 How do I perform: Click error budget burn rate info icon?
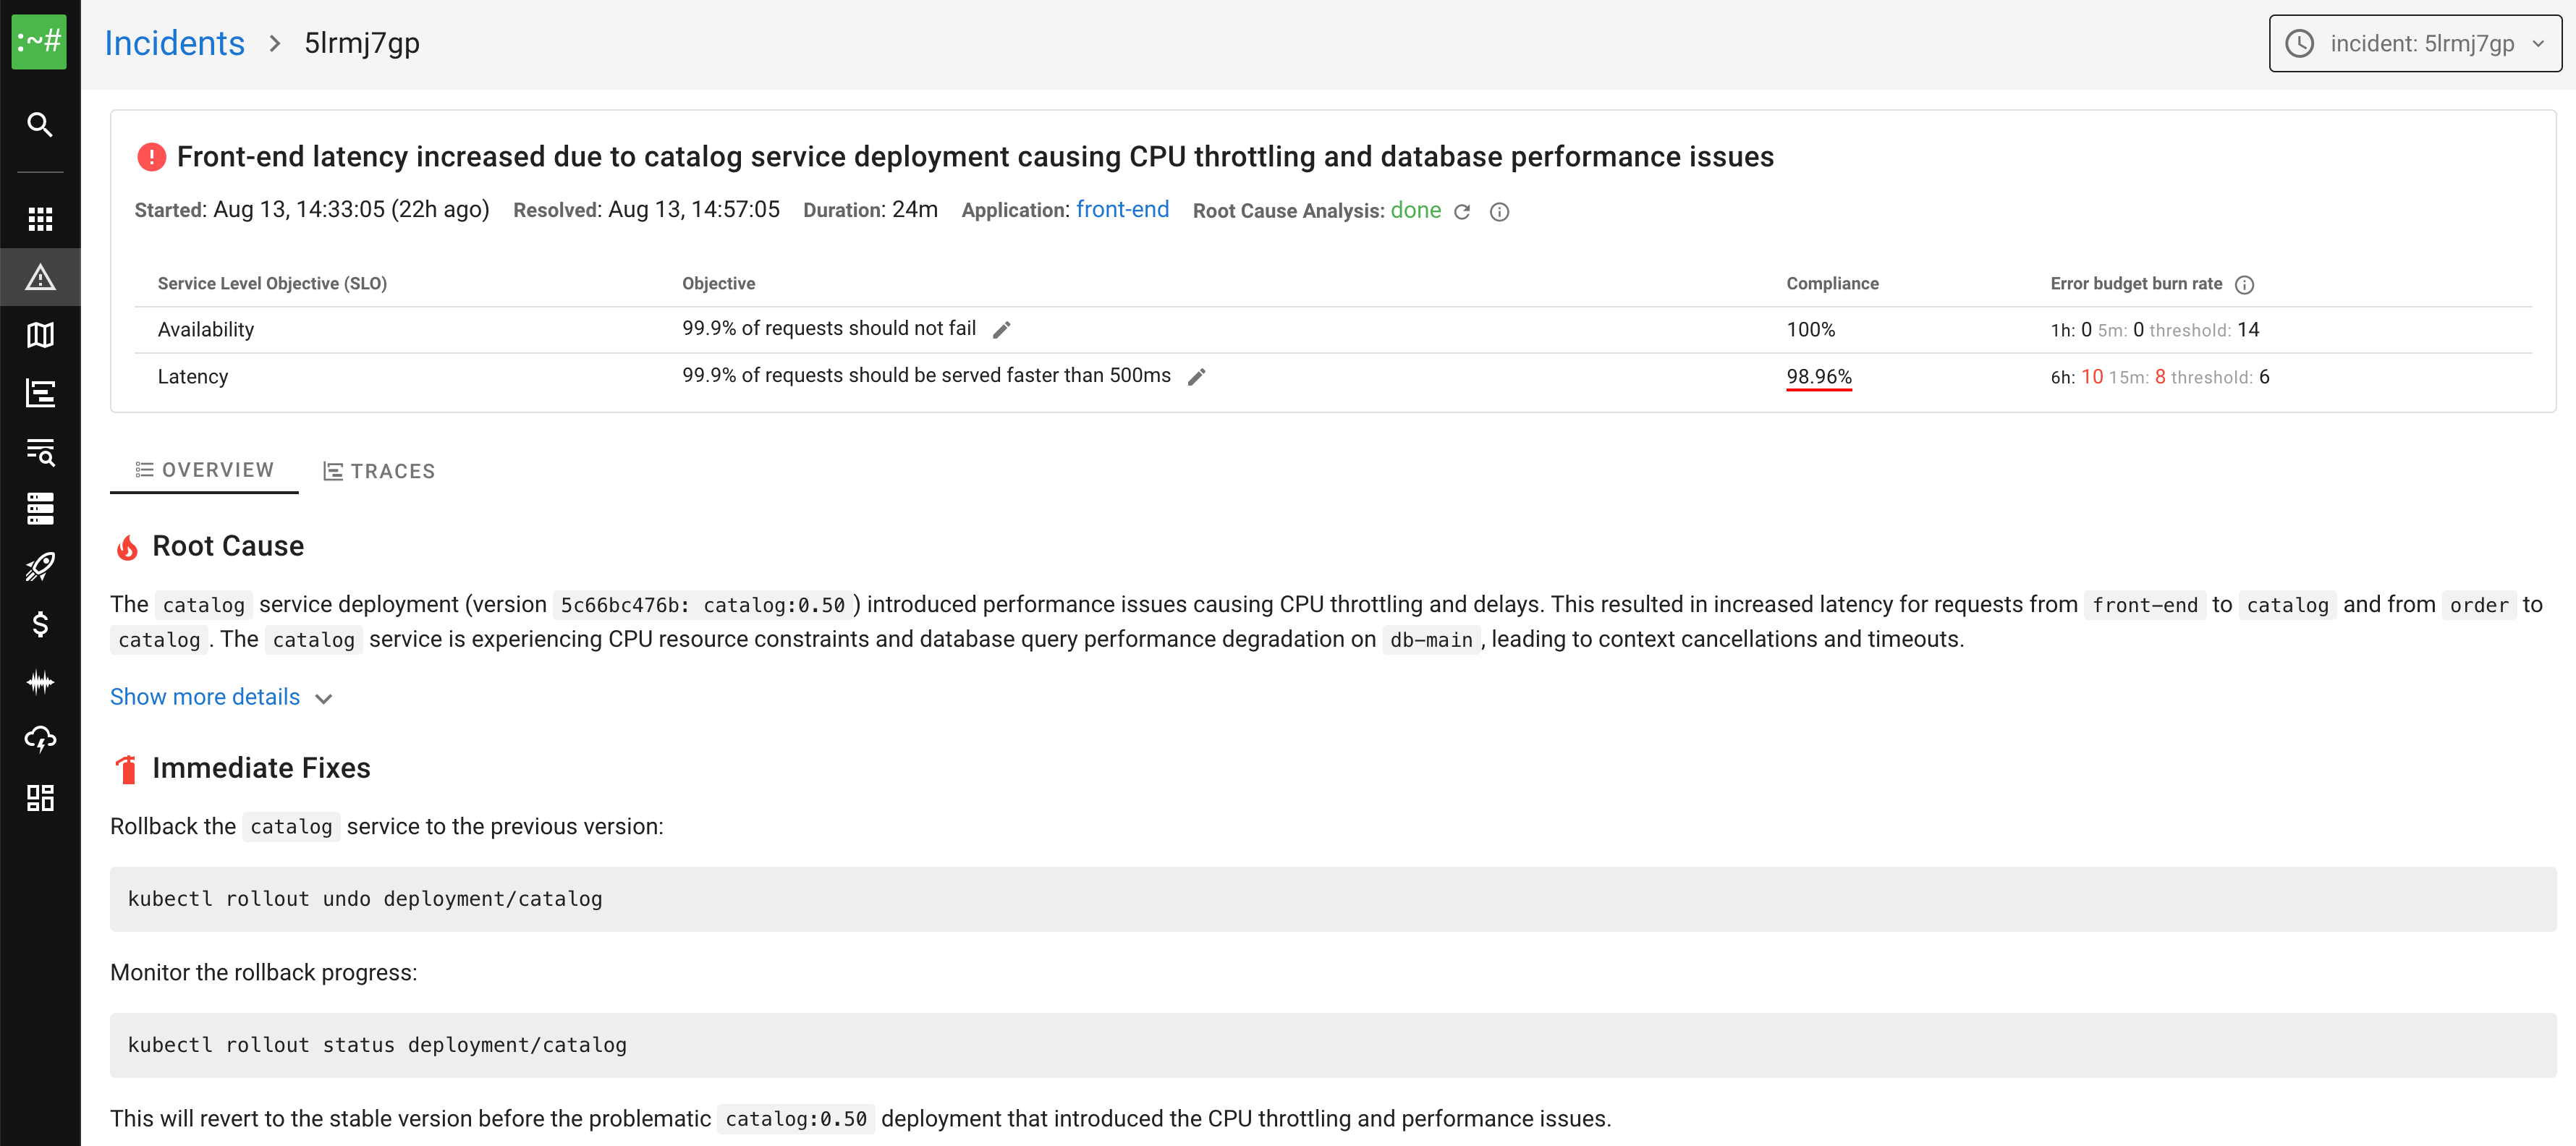[x=2244, y=284]
